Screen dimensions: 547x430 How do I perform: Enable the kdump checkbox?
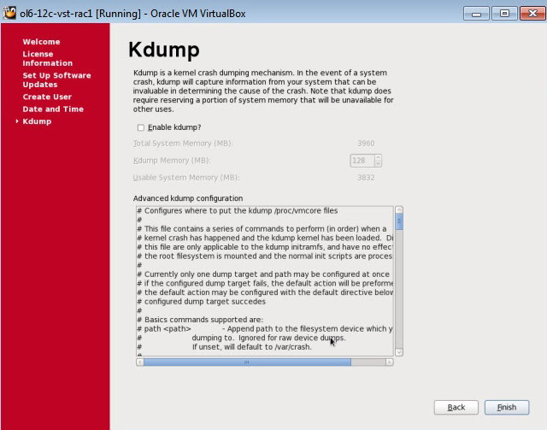(140, 127)
